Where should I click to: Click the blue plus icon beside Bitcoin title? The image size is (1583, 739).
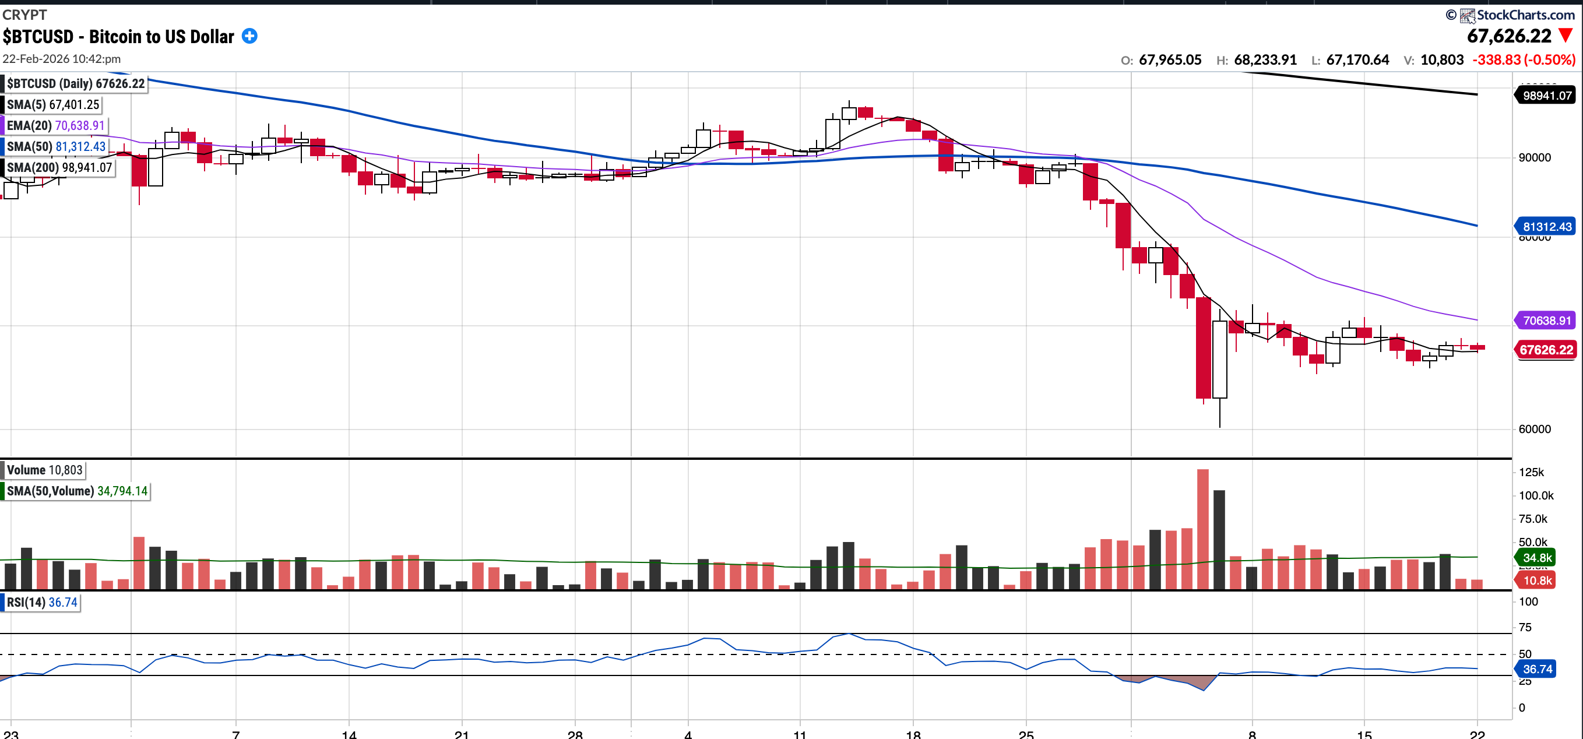coord(249,36)
